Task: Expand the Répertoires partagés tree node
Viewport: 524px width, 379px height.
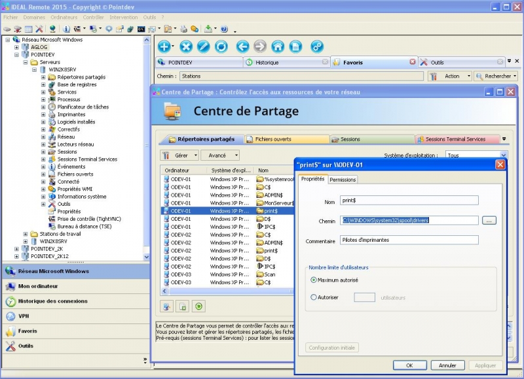Action: point(43,77)
